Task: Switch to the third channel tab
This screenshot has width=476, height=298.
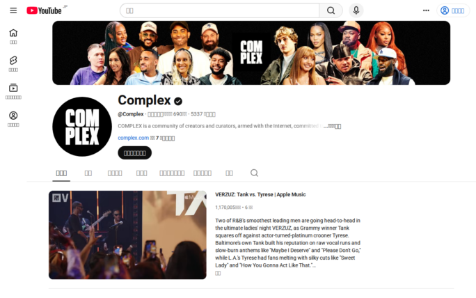Action: tap(115, 173)
